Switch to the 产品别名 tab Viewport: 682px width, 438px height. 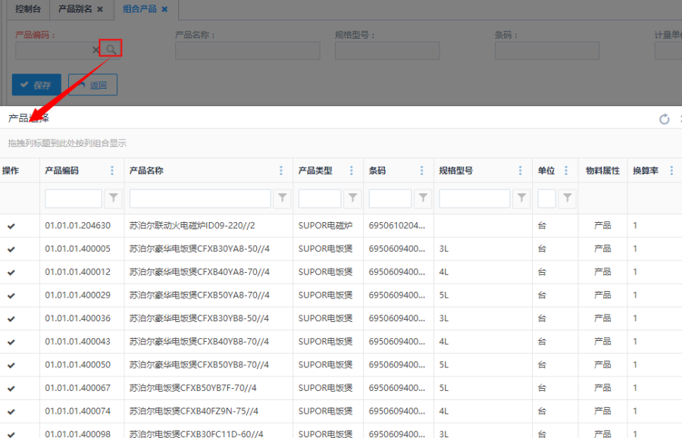pos(75,9)
